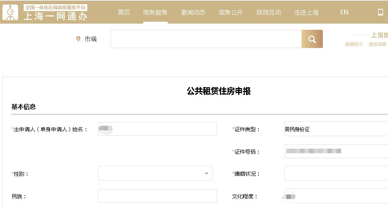Screen dimensions: 388x207
Task: Open the 婚姻状况 field
Action: click(x=335, y=173)
